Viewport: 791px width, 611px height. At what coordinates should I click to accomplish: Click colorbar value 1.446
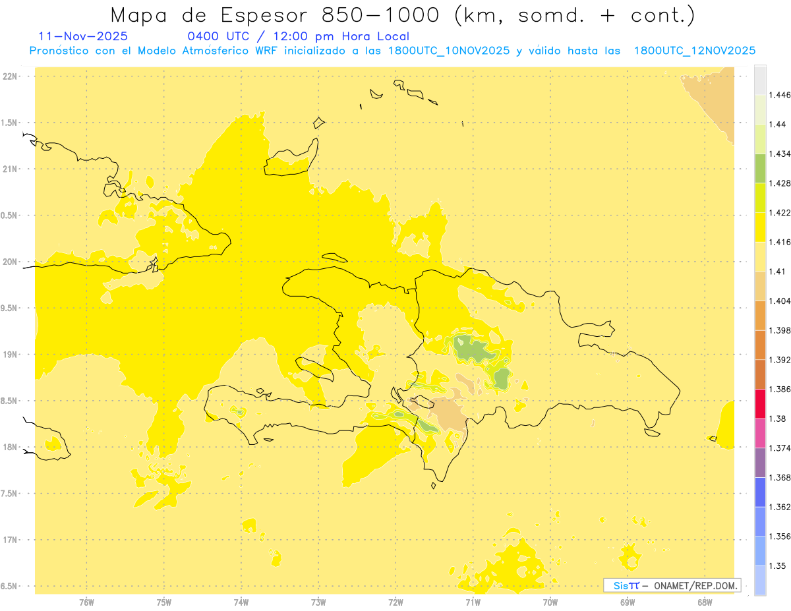pyautogui.click(x=780, y=95)
